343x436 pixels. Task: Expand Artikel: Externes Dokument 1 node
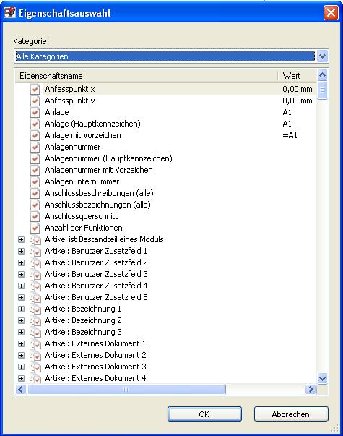point(22,343)
